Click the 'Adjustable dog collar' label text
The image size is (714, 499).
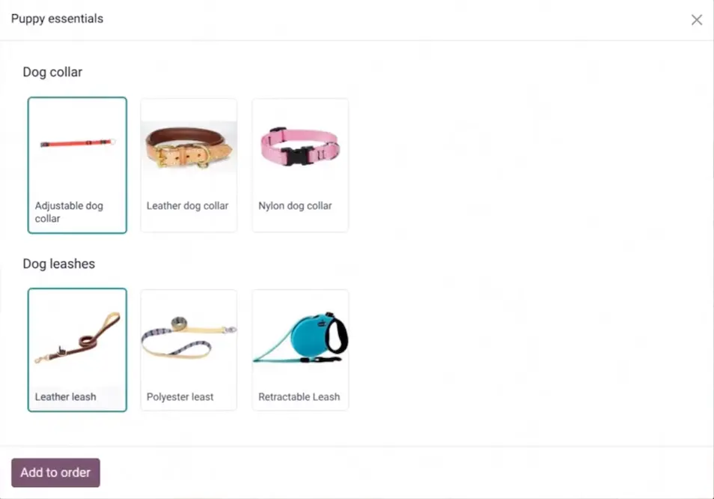coord(69,212)
